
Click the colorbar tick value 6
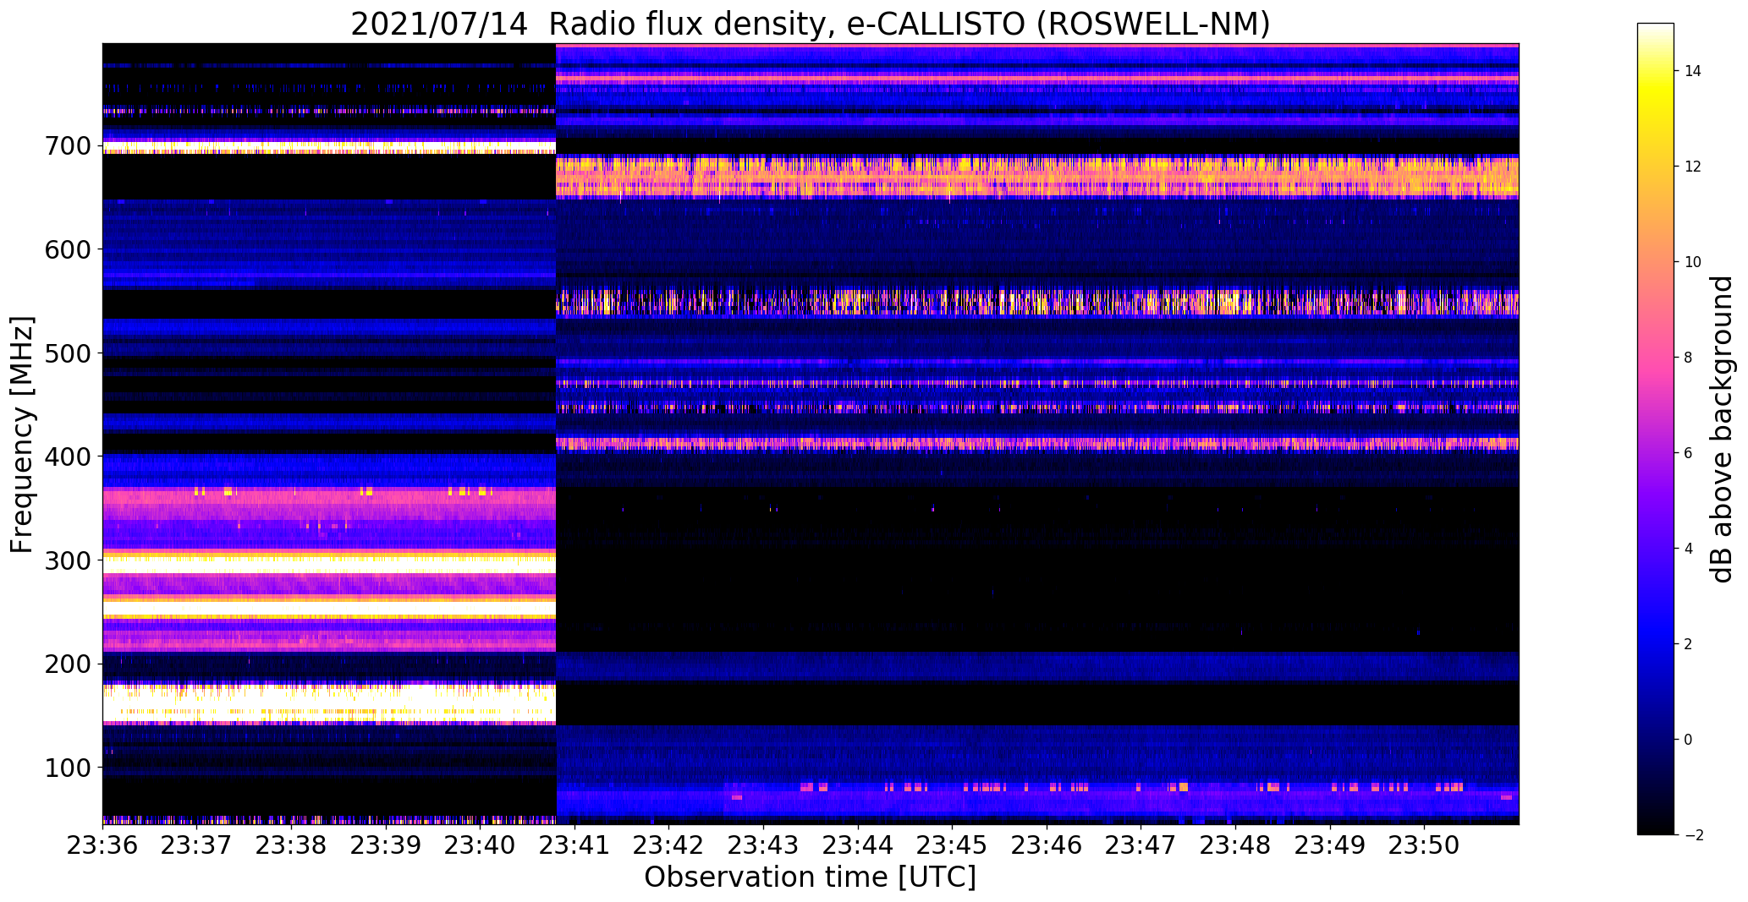pos(1689,453)
